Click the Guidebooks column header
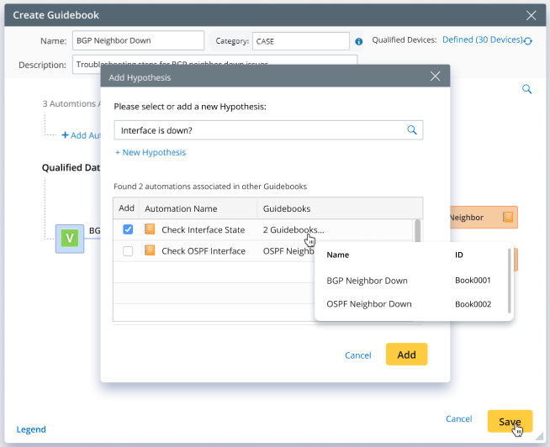 [287, 208]
